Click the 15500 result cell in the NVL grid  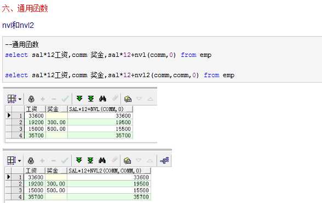point(100,129)
